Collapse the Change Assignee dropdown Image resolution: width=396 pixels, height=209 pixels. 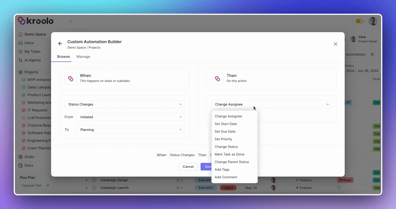click(327, 104)
